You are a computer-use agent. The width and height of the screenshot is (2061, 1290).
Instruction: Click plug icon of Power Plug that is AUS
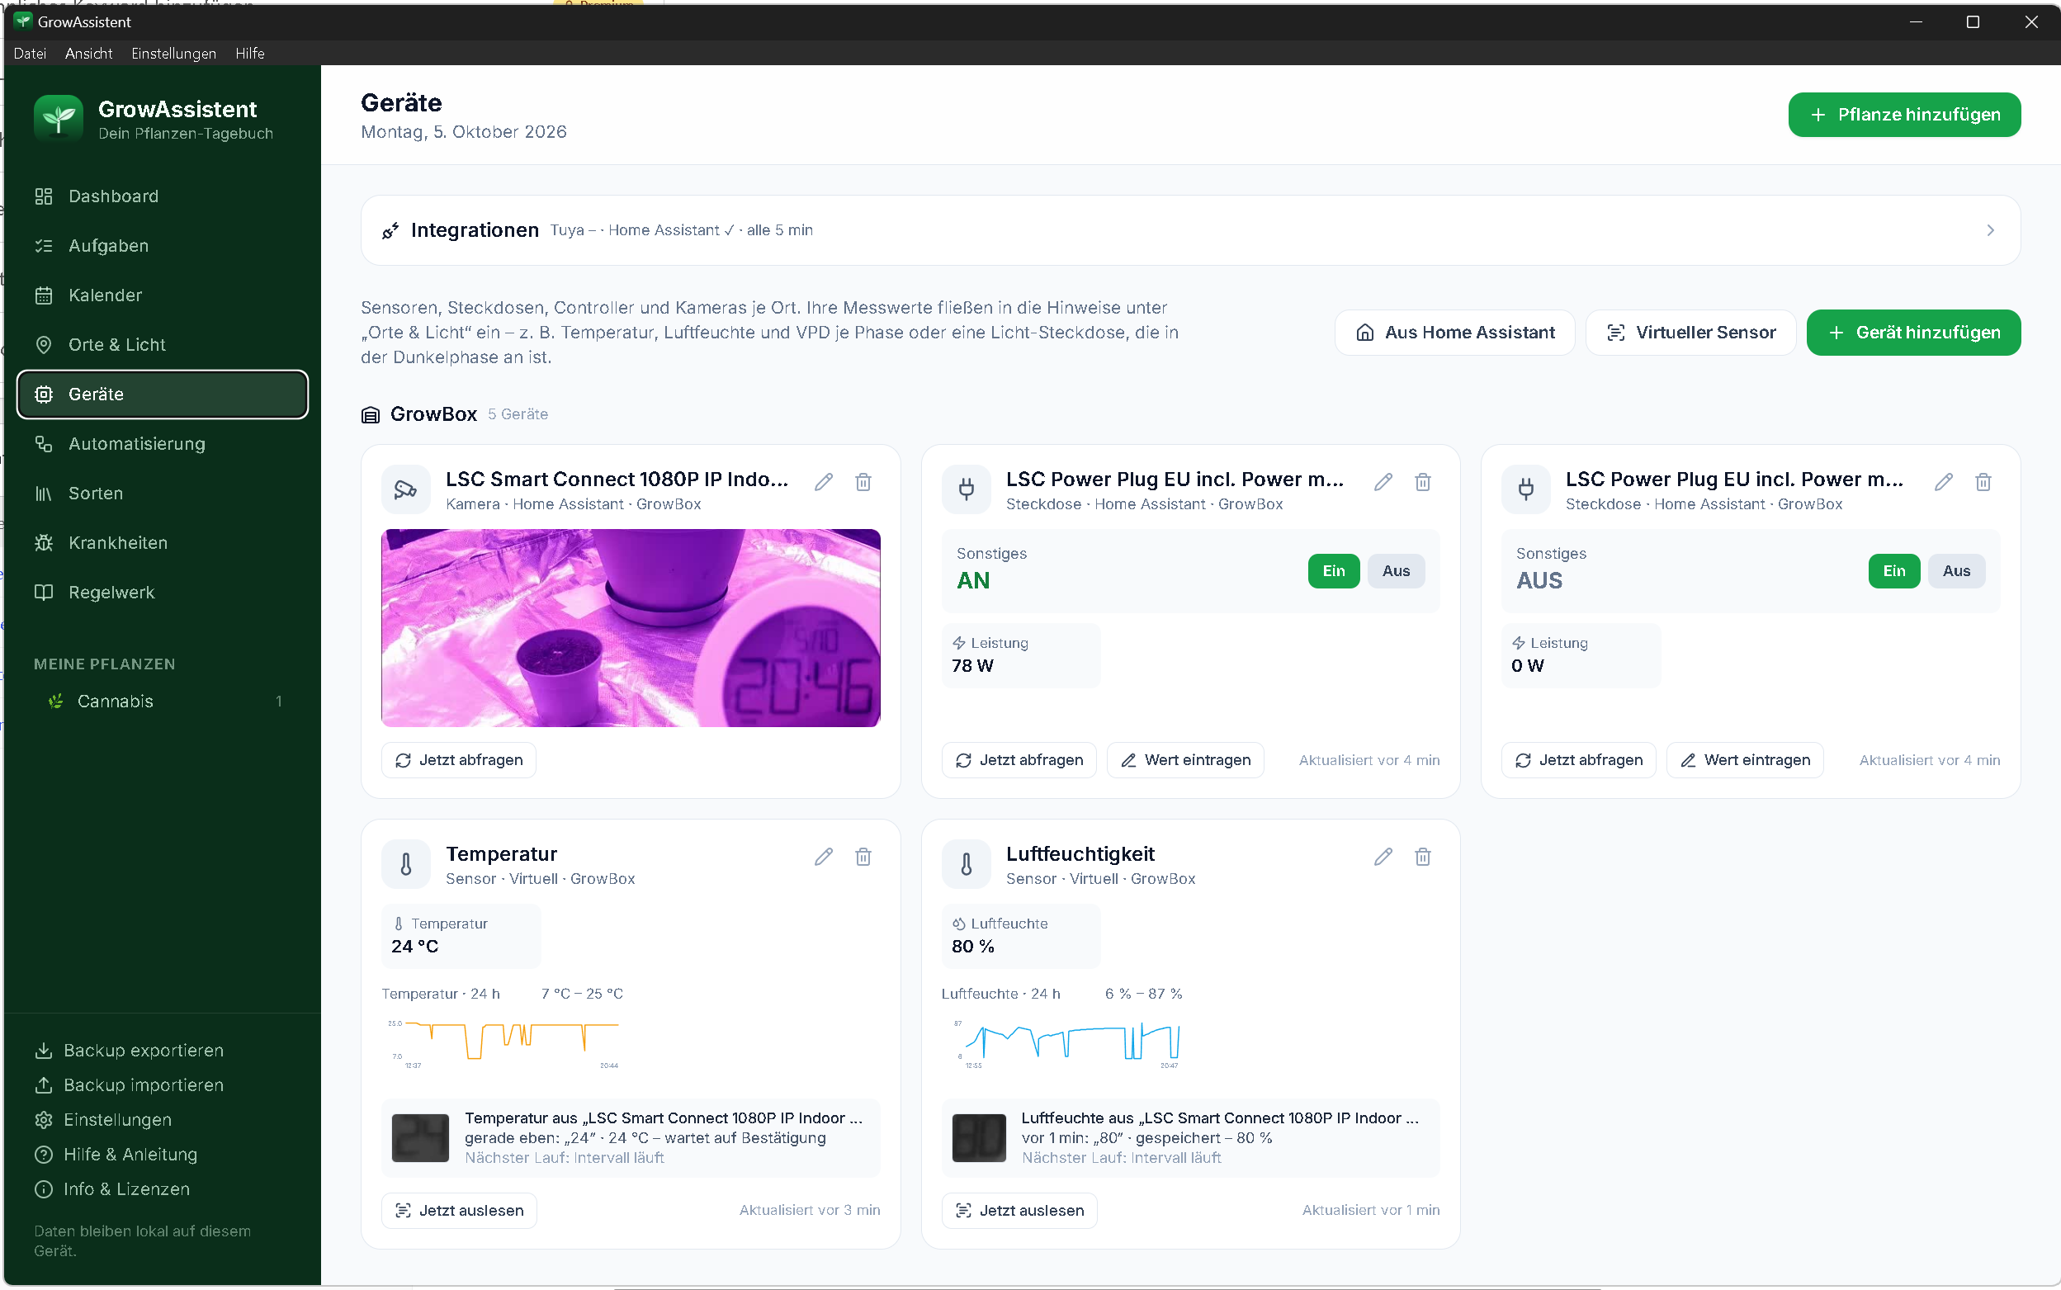click(1525, 489)
